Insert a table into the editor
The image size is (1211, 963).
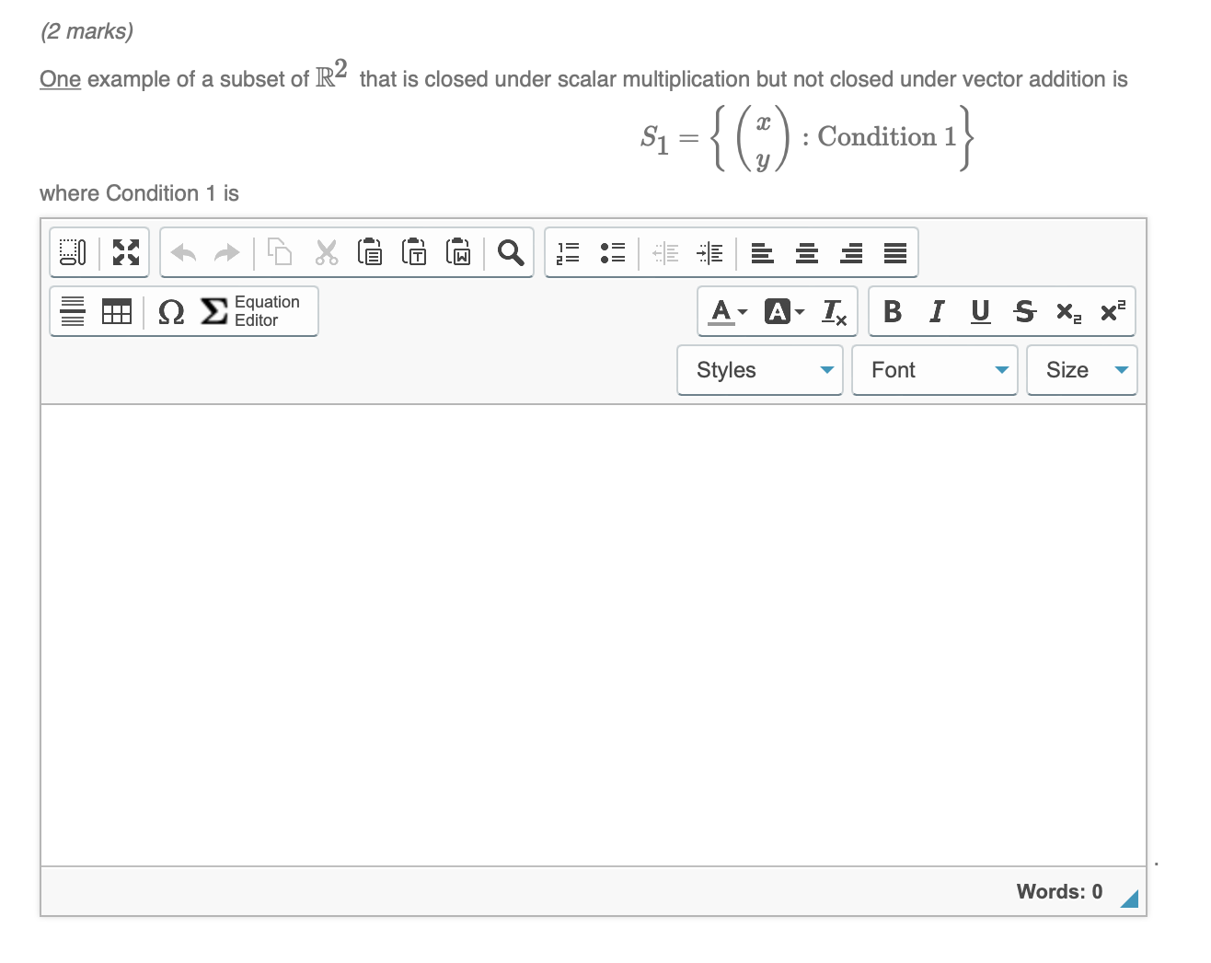point(116,311)
